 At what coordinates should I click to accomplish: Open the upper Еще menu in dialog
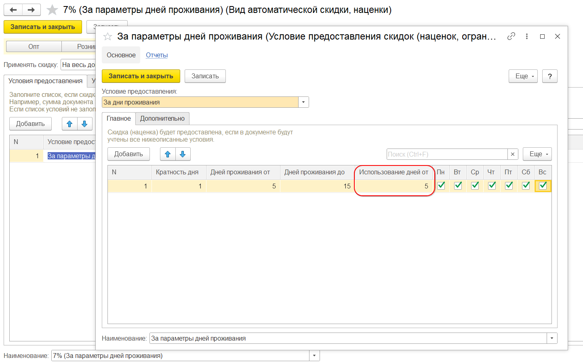coord(523,76)
